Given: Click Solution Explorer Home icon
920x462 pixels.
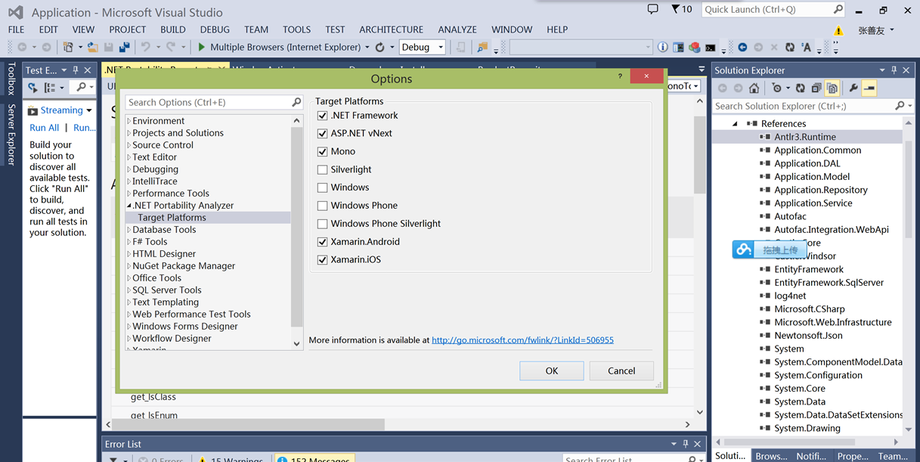Looking at the screenshot, I should (754, 88).
